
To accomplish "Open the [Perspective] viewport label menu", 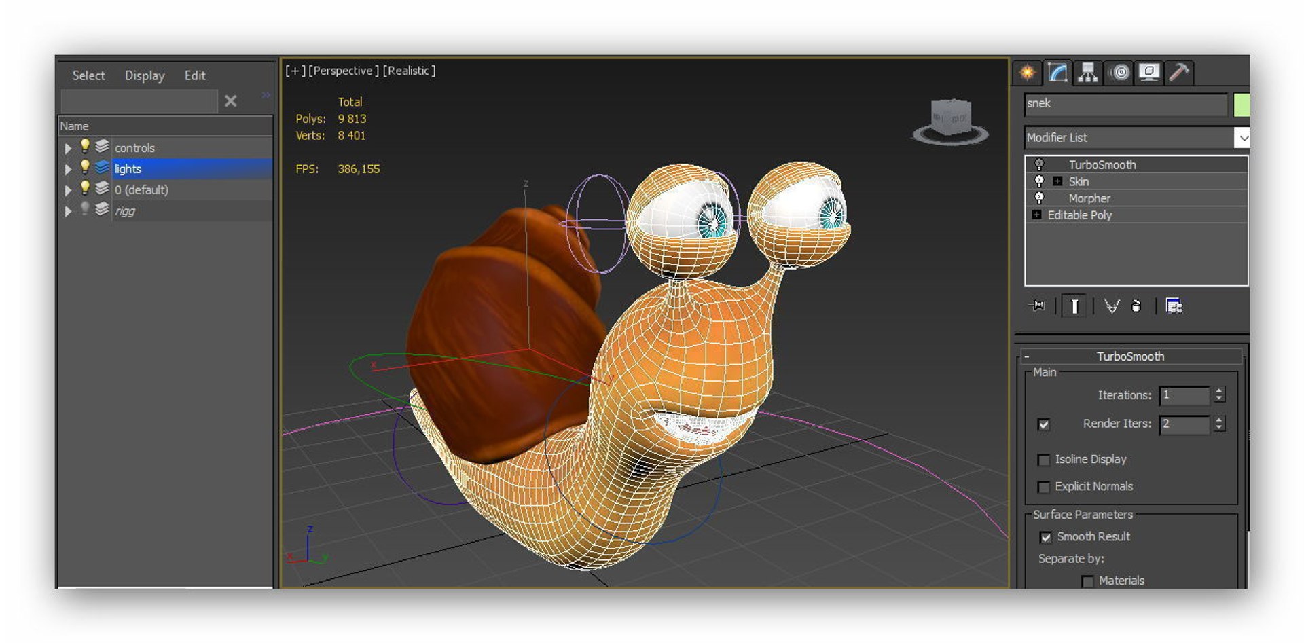I will [x=344, y=71].
